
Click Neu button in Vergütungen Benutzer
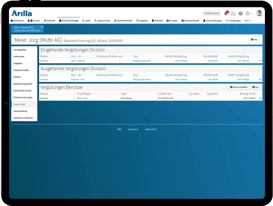[255, 87]
